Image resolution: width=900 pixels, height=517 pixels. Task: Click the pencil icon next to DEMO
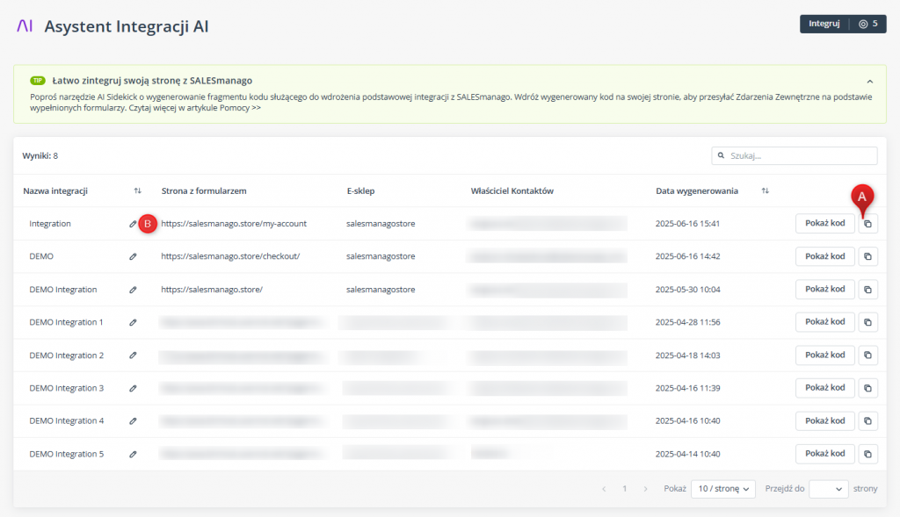point(133,257)
